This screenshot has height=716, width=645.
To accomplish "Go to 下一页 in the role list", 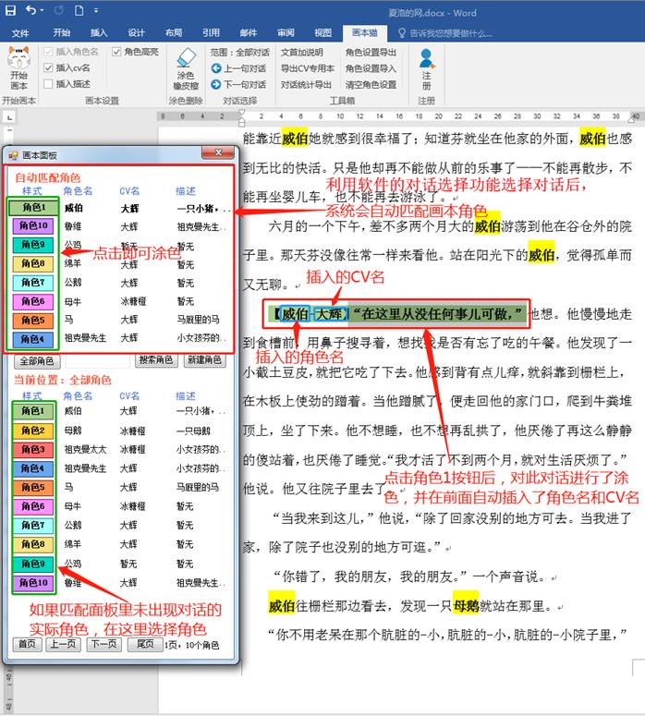I will point(104,644).
